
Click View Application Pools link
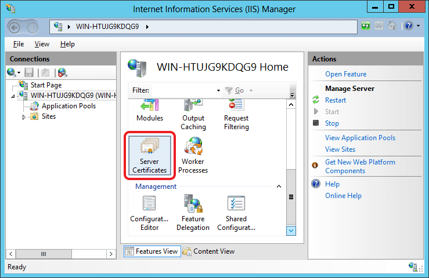(360, 138)
